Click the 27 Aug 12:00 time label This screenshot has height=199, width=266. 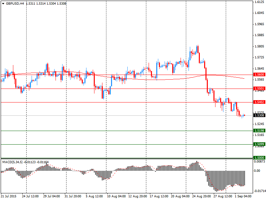(223, 196)
